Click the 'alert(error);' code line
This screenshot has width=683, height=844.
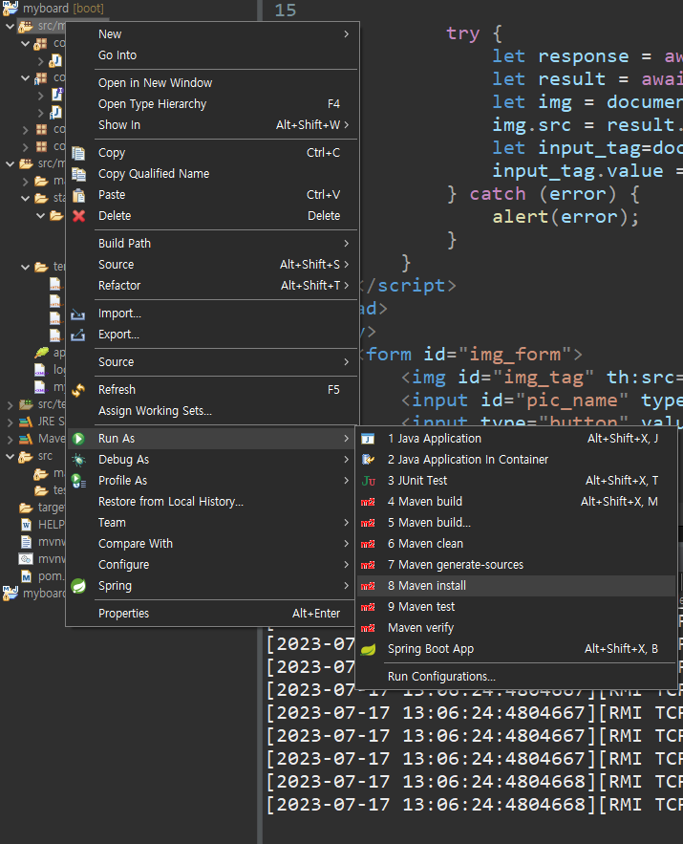point(566,217)
